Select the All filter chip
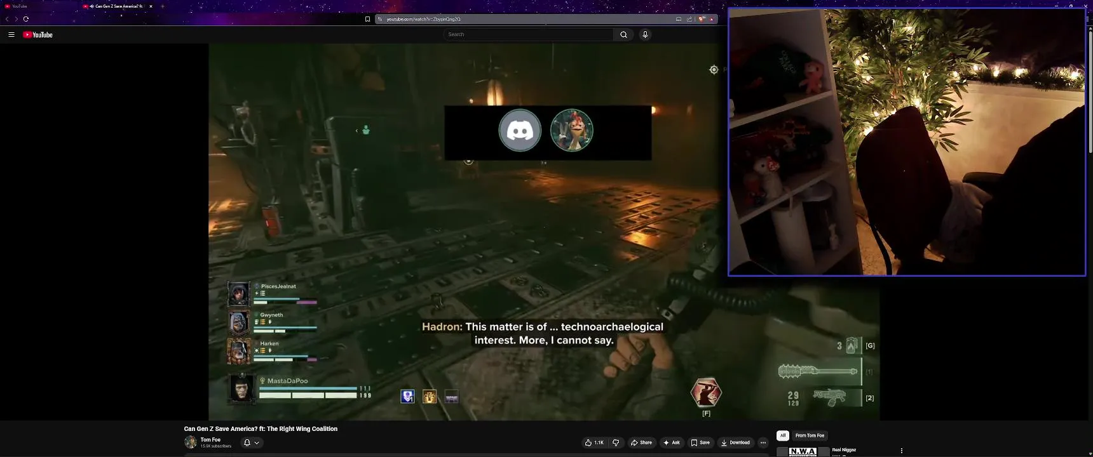 tap(783, 435)
